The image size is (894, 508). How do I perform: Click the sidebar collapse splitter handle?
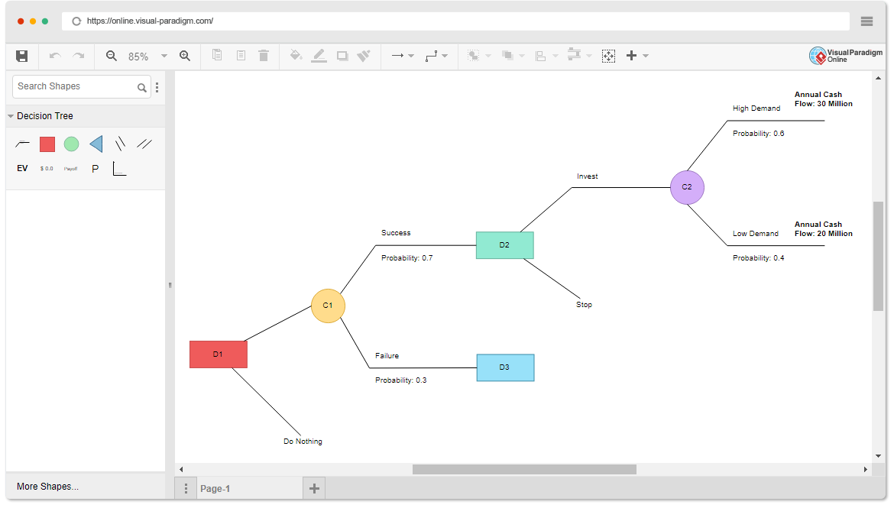pos(170,285)
